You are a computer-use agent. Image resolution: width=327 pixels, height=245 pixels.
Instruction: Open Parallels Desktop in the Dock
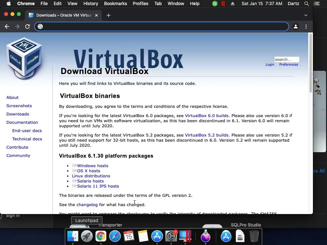pos(185,236)
